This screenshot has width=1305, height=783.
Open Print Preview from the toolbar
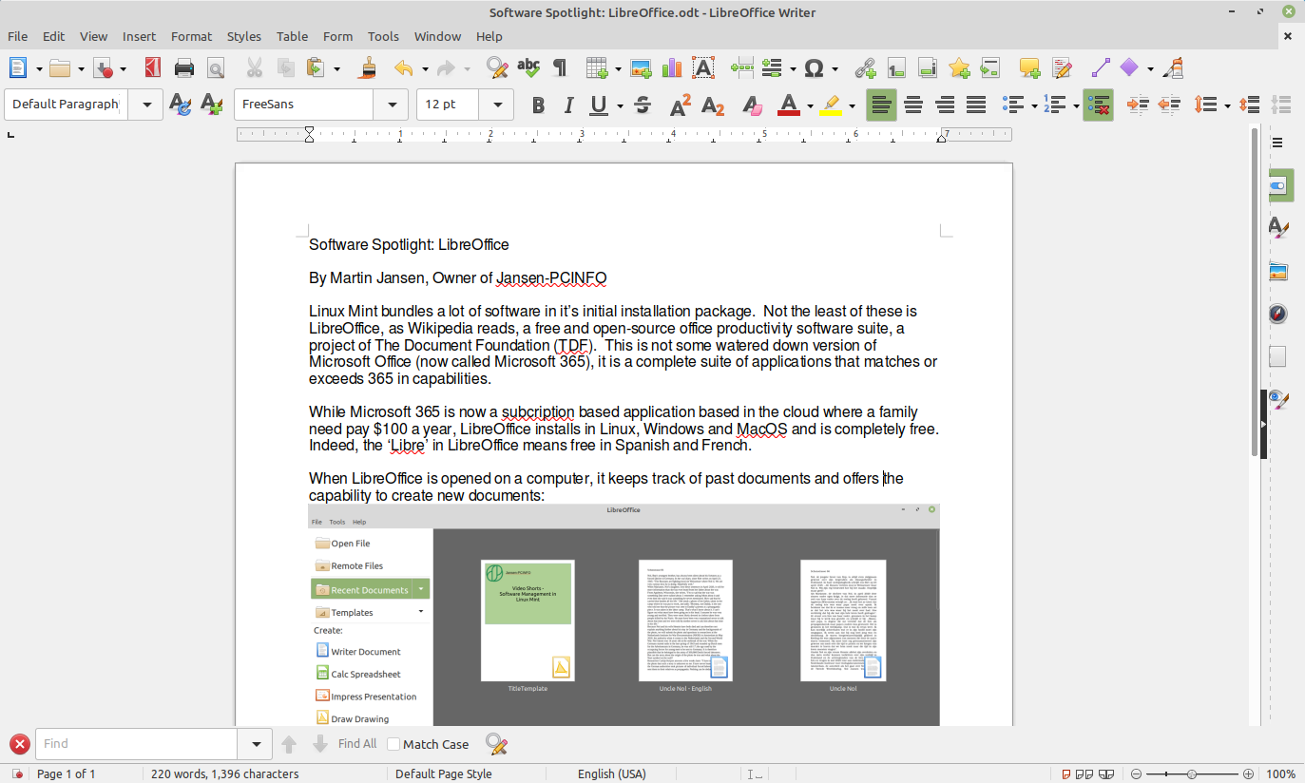[x=216, y=67]
